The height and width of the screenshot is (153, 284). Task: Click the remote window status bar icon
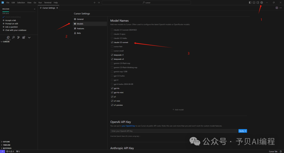tap(2, 151)
